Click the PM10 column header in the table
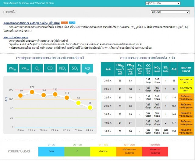195x161 pixels. click(x=130, y=69)
